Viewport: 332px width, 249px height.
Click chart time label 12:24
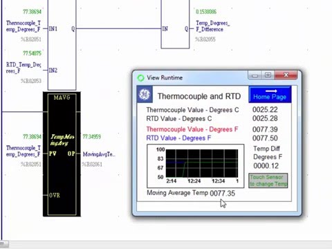coord(194,181)
